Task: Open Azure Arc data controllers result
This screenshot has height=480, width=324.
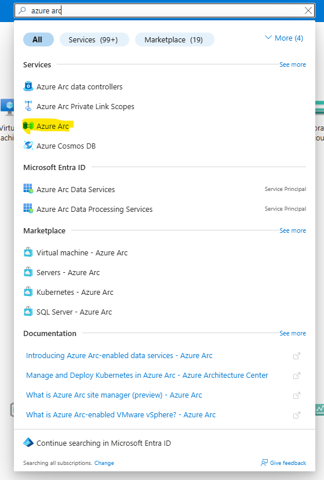Action: 79,87
